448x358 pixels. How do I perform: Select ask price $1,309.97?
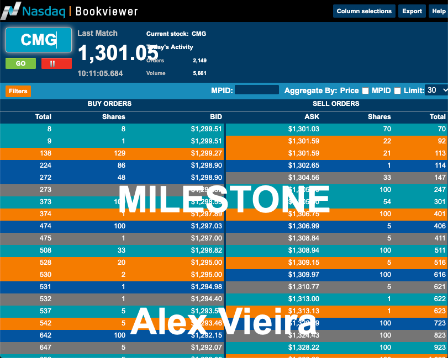[x=303, y=274]
